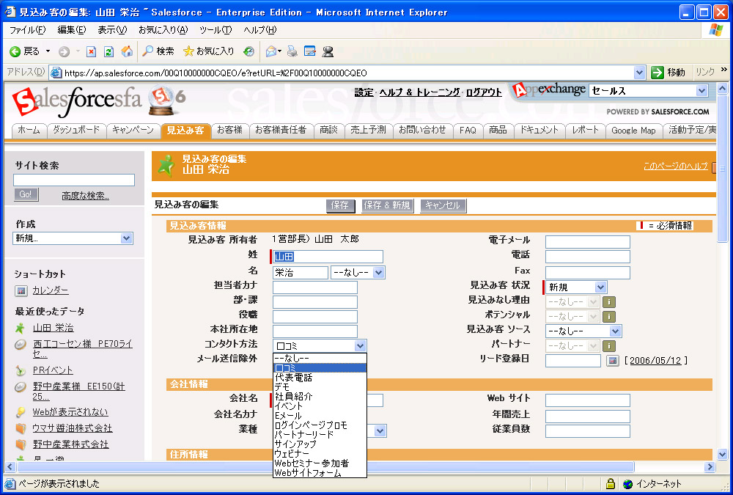Click the info icon beside 見込みなし理由
Screen dimensions: 733x495
[608, 302]
